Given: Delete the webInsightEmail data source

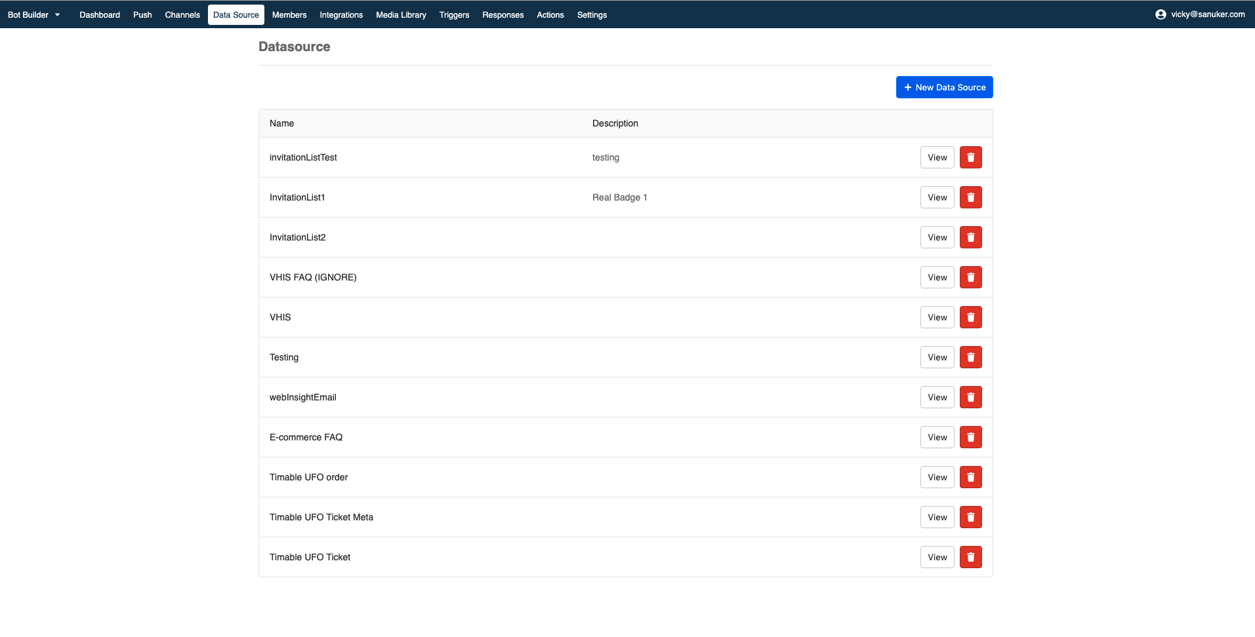Looking at the screenshot, I should pos(970,397).
